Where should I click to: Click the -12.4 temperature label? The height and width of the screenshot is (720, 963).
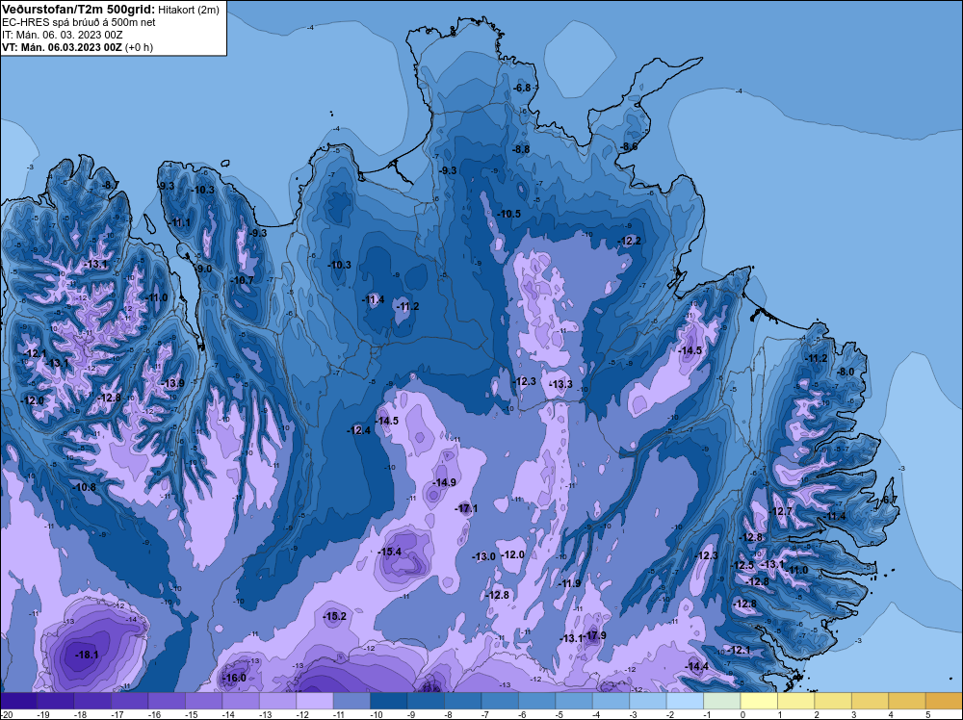(x=359, y=430)
